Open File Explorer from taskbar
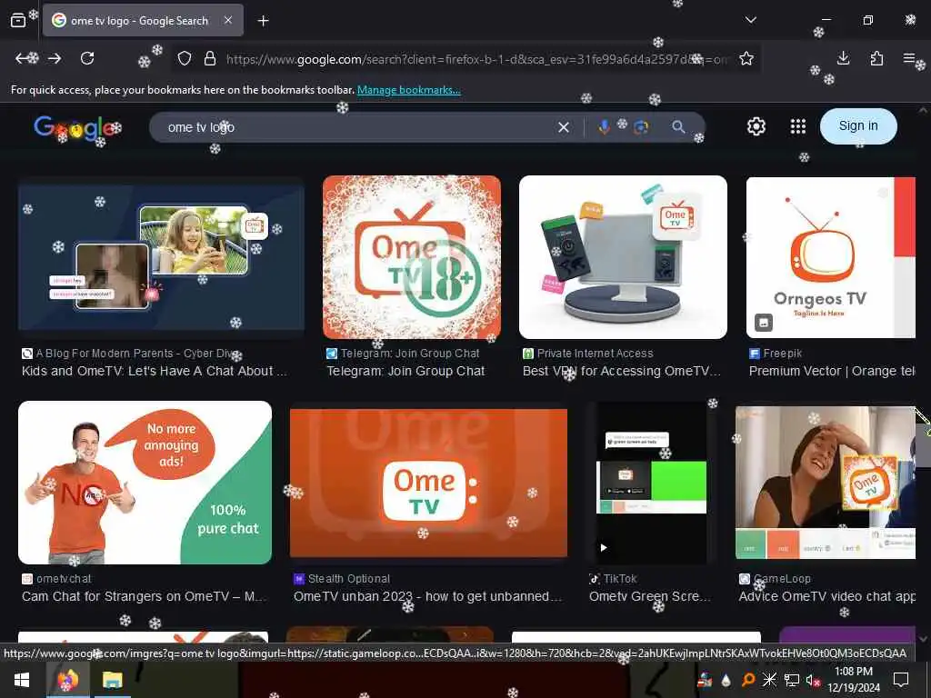 [x=112, y=680]
